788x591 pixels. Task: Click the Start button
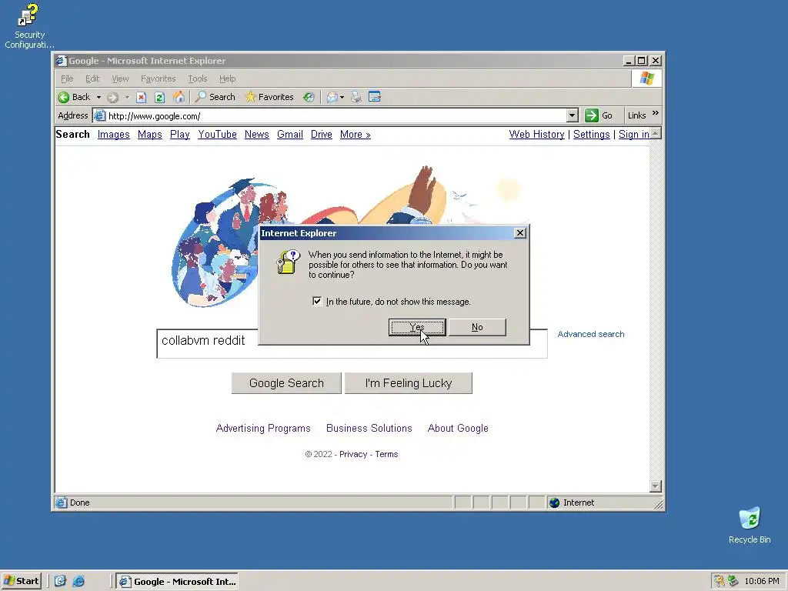(x=21, y=581)
